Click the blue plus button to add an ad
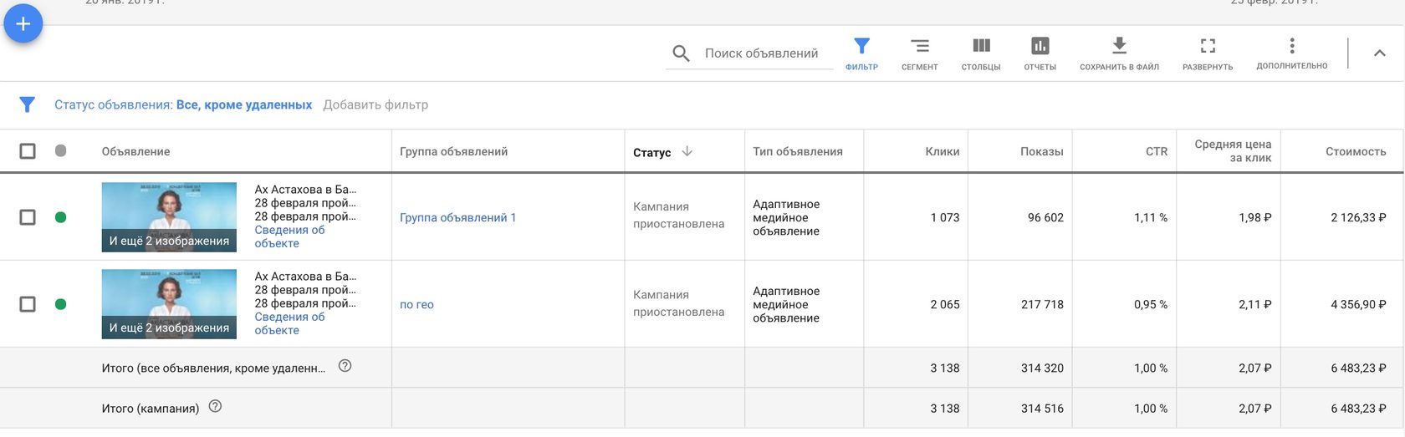This screenshot has height=437, width=1405. pos(23,24)
